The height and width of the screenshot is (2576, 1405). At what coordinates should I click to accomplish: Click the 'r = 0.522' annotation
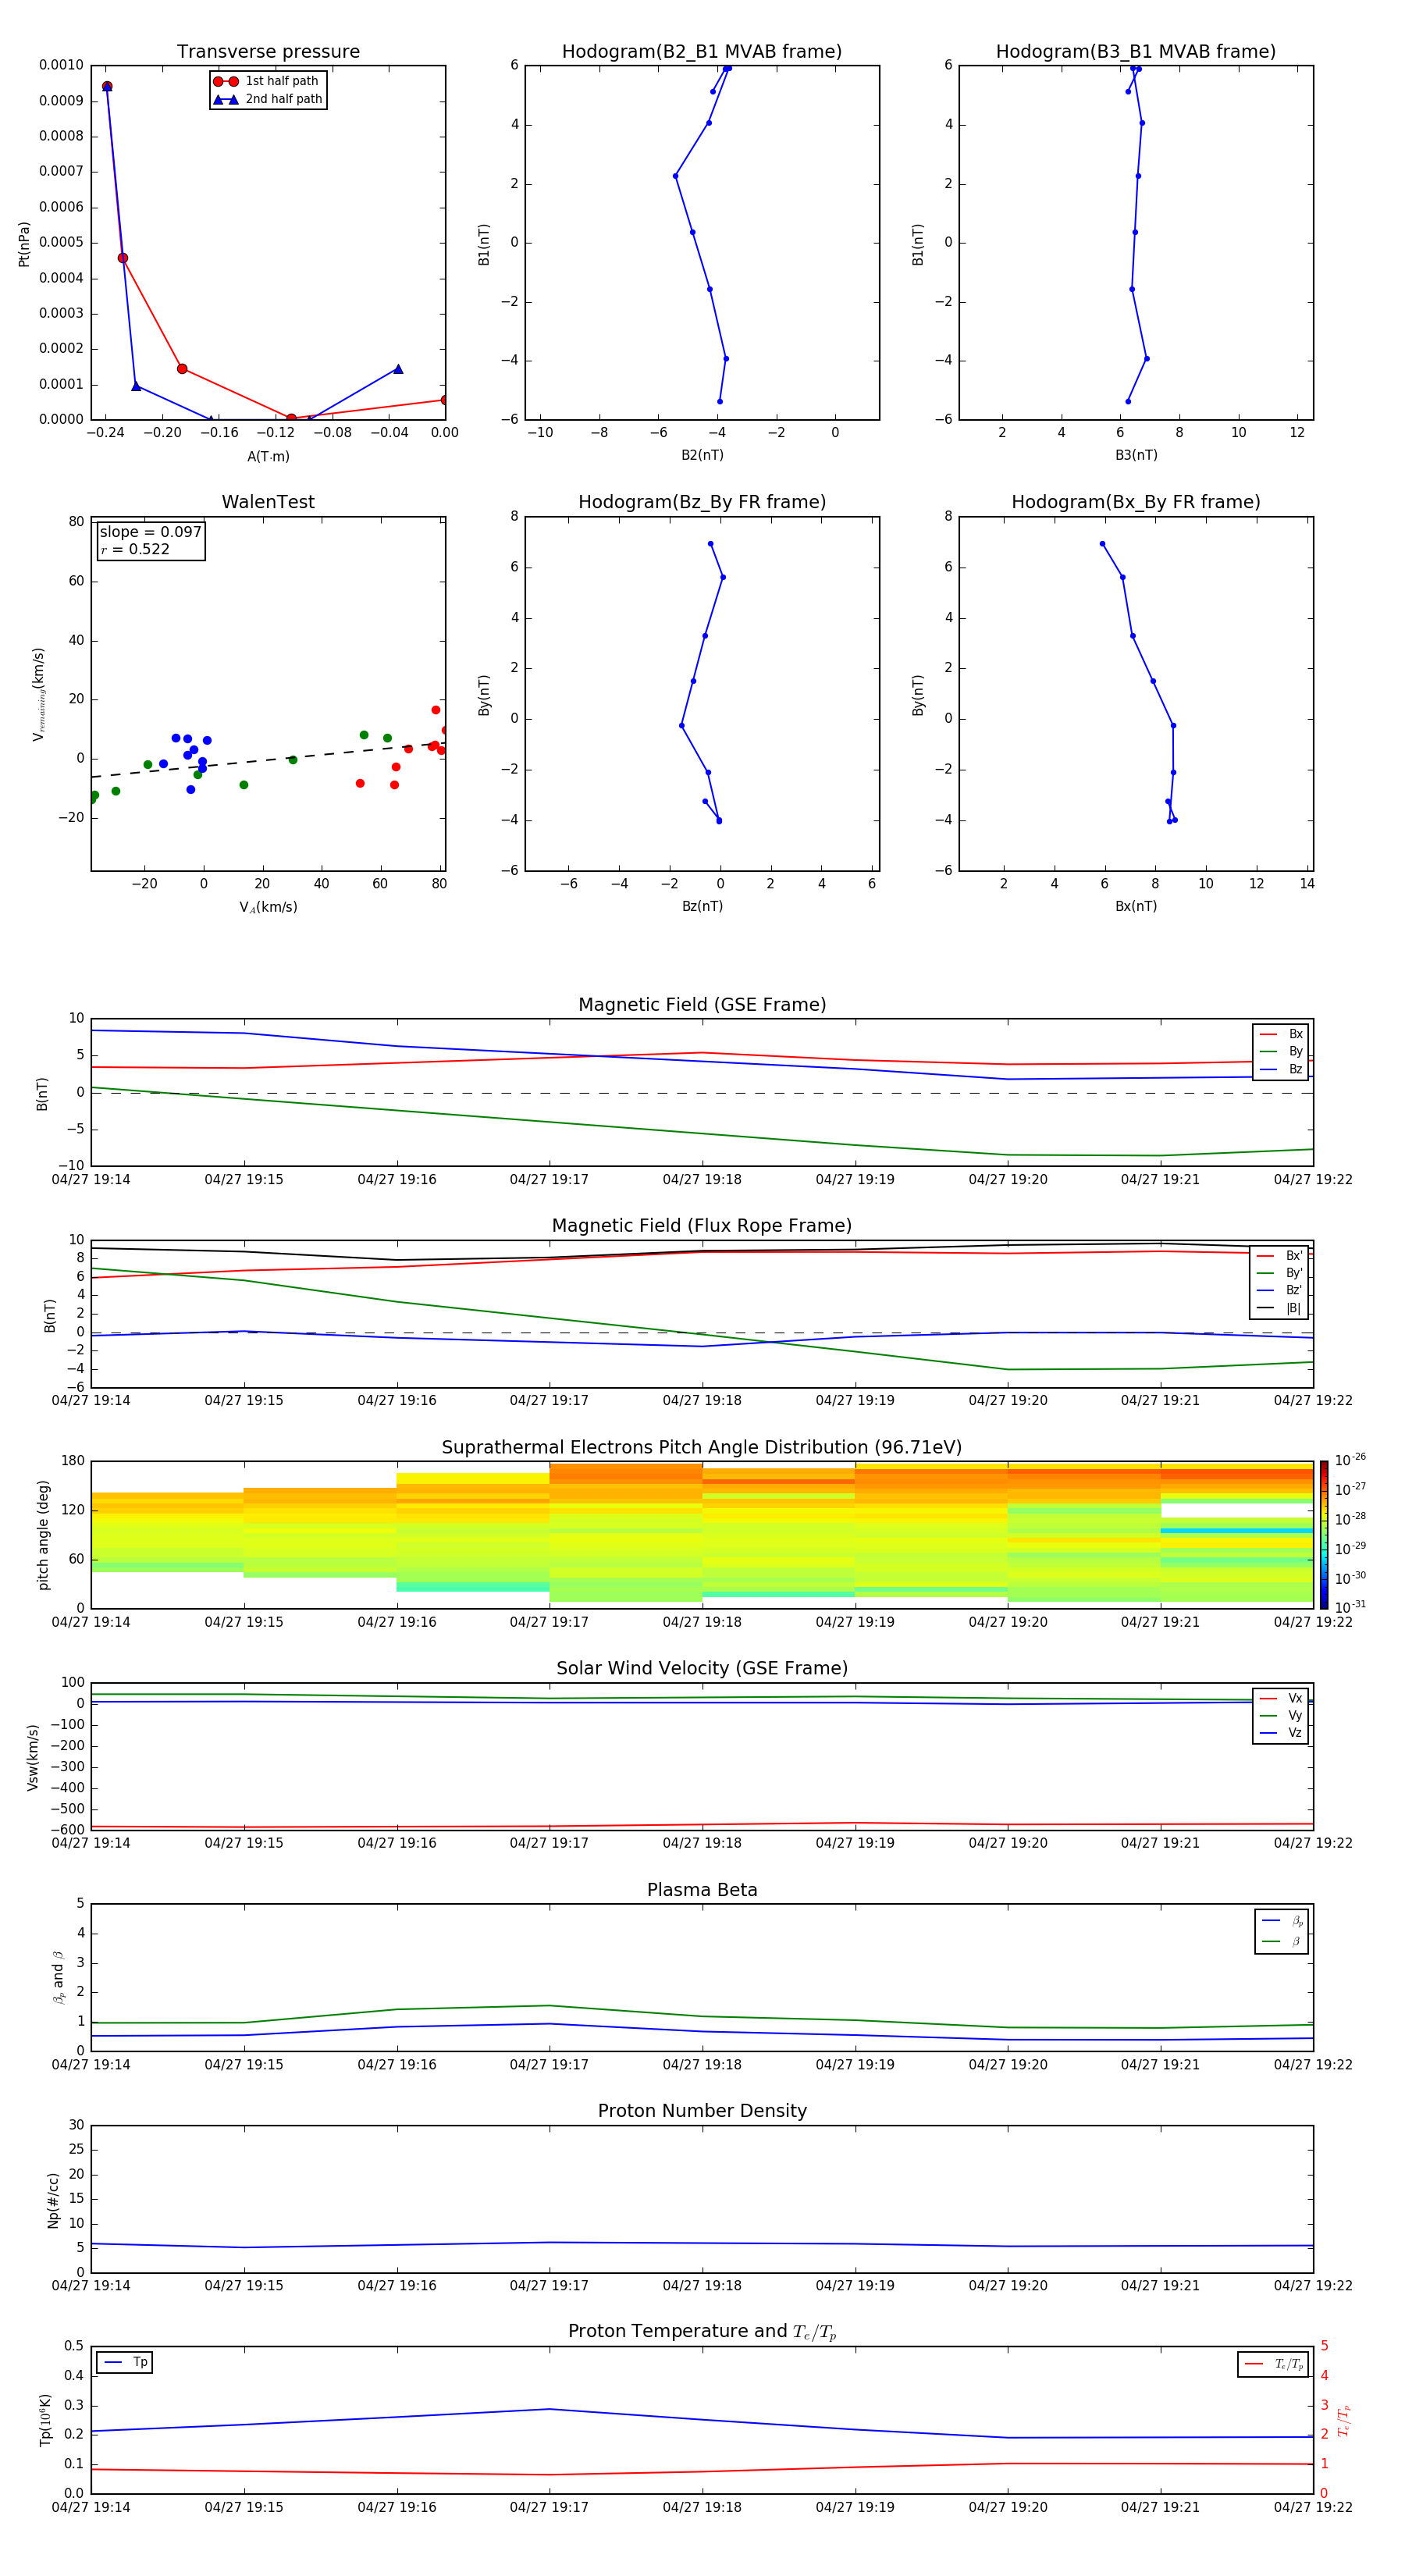(135, 549)
